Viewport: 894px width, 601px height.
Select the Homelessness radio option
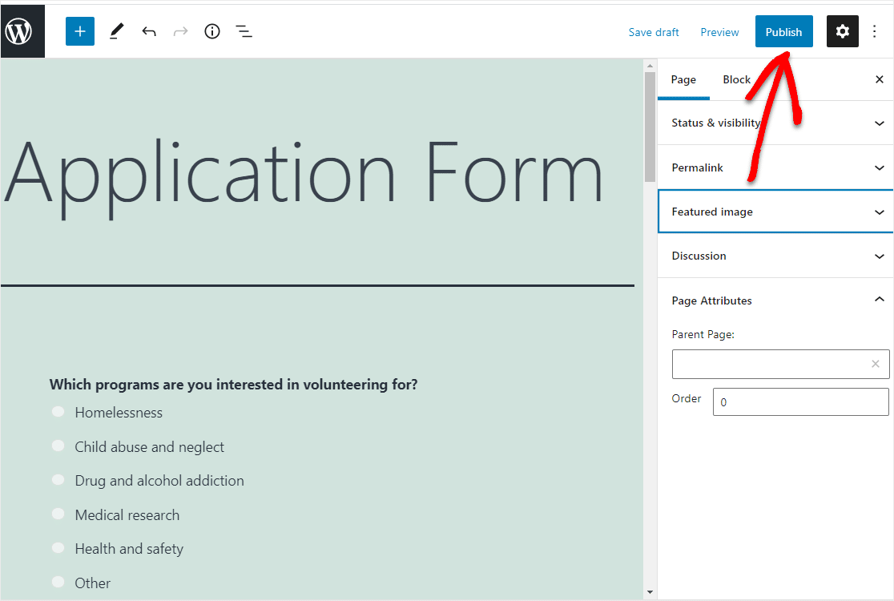58,412
